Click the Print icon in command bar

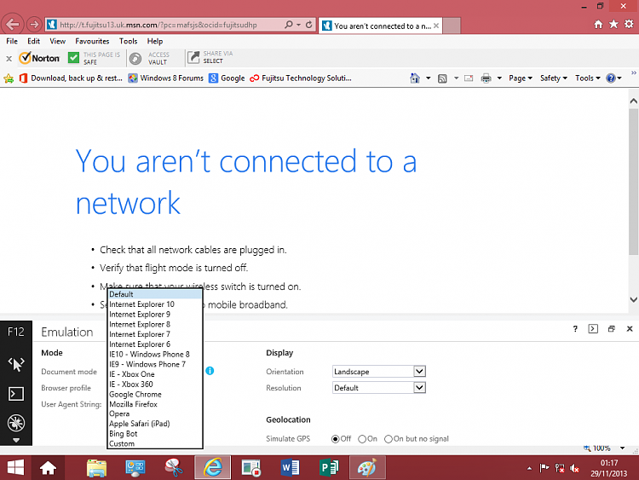pos(486,78)
